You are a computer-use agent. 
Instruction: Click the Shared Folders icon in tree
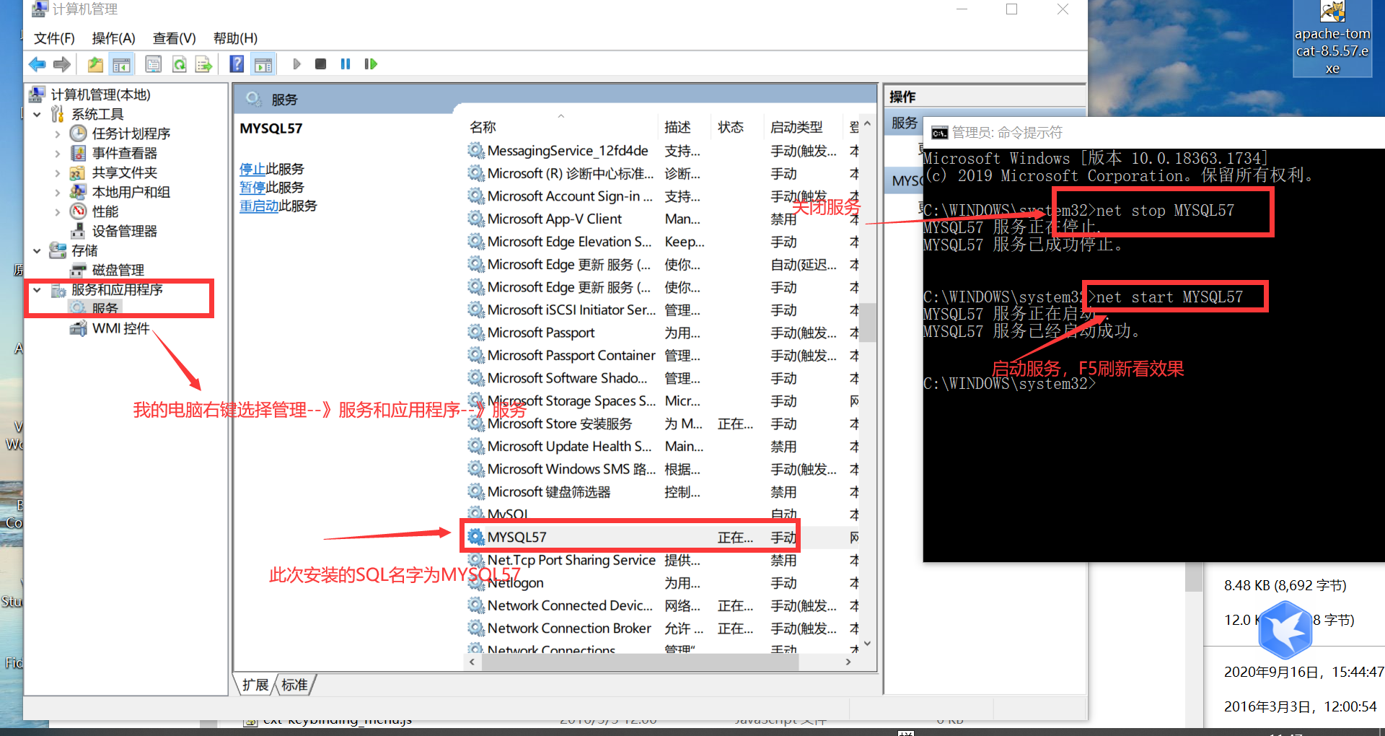point(79,172)
